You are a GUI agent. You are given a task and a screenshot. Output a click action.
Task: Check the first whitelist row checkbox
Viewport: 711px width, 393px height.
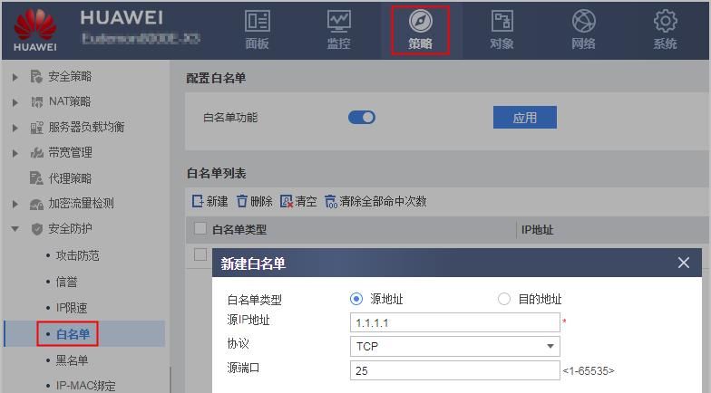[x=200, y=254]
